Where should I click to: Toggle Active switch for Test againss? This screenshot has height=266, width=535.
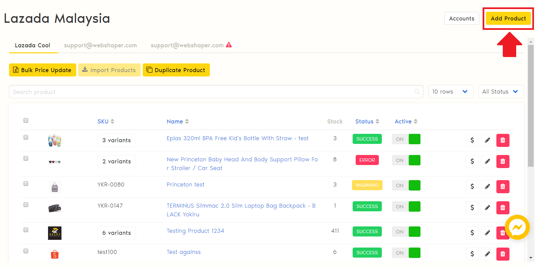tap(406, 253)
